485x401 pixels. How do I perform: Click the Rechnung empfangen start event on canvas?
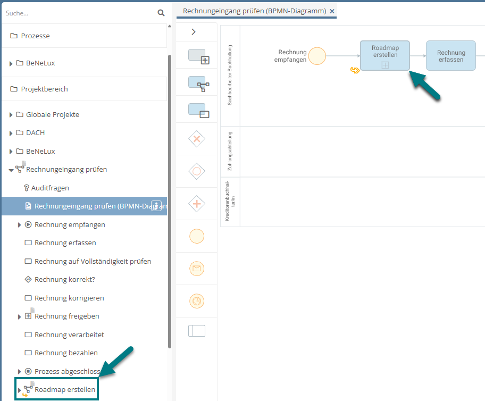point(317,56)
